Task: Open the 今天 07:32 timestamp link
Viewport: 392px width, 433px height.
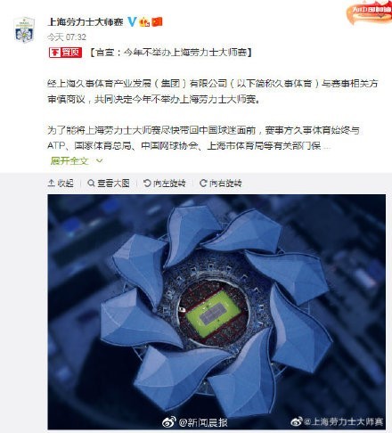Action: 67,37
